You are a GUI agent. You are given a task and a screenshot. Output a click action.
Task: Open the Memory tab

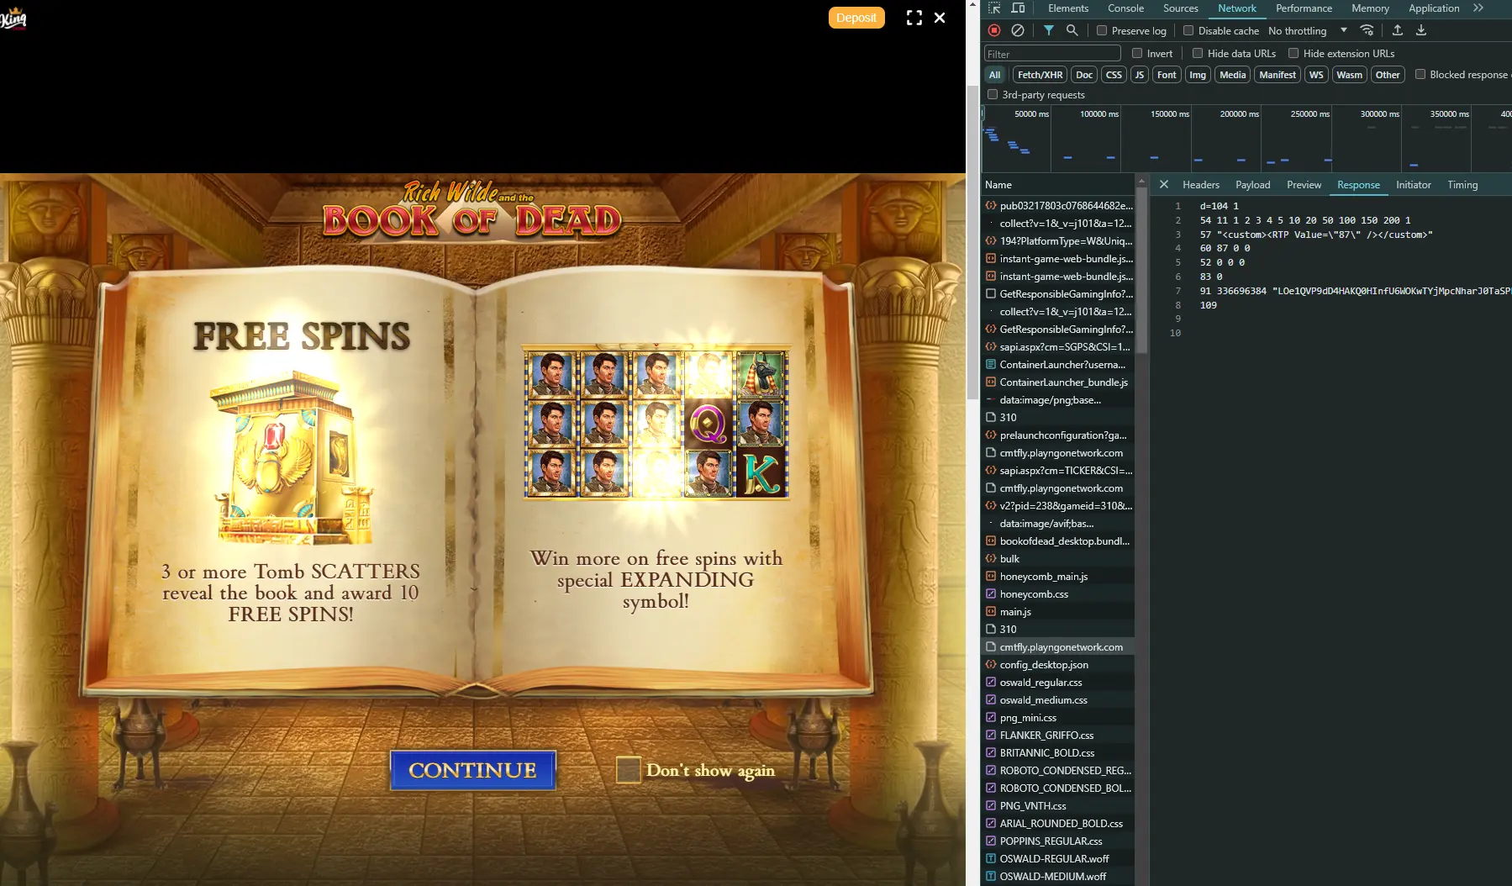coord(1370,8)
